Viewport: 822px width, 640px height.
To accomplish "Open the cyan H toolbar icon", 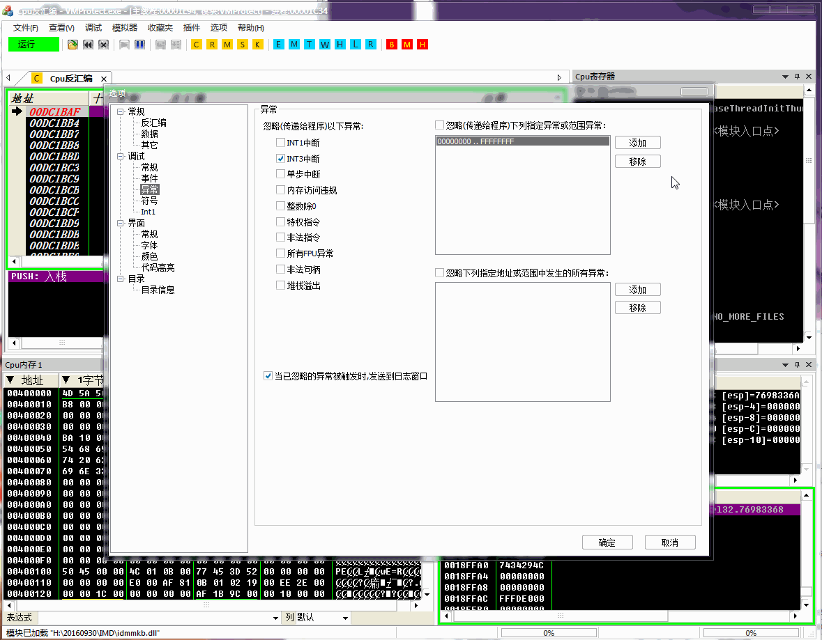I will click(x=340, y=45).
